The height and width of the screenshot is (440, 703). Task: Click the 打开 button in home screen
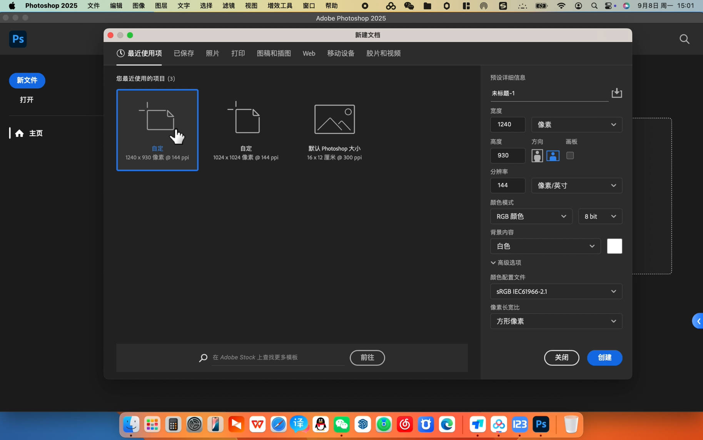coord(27,100)
